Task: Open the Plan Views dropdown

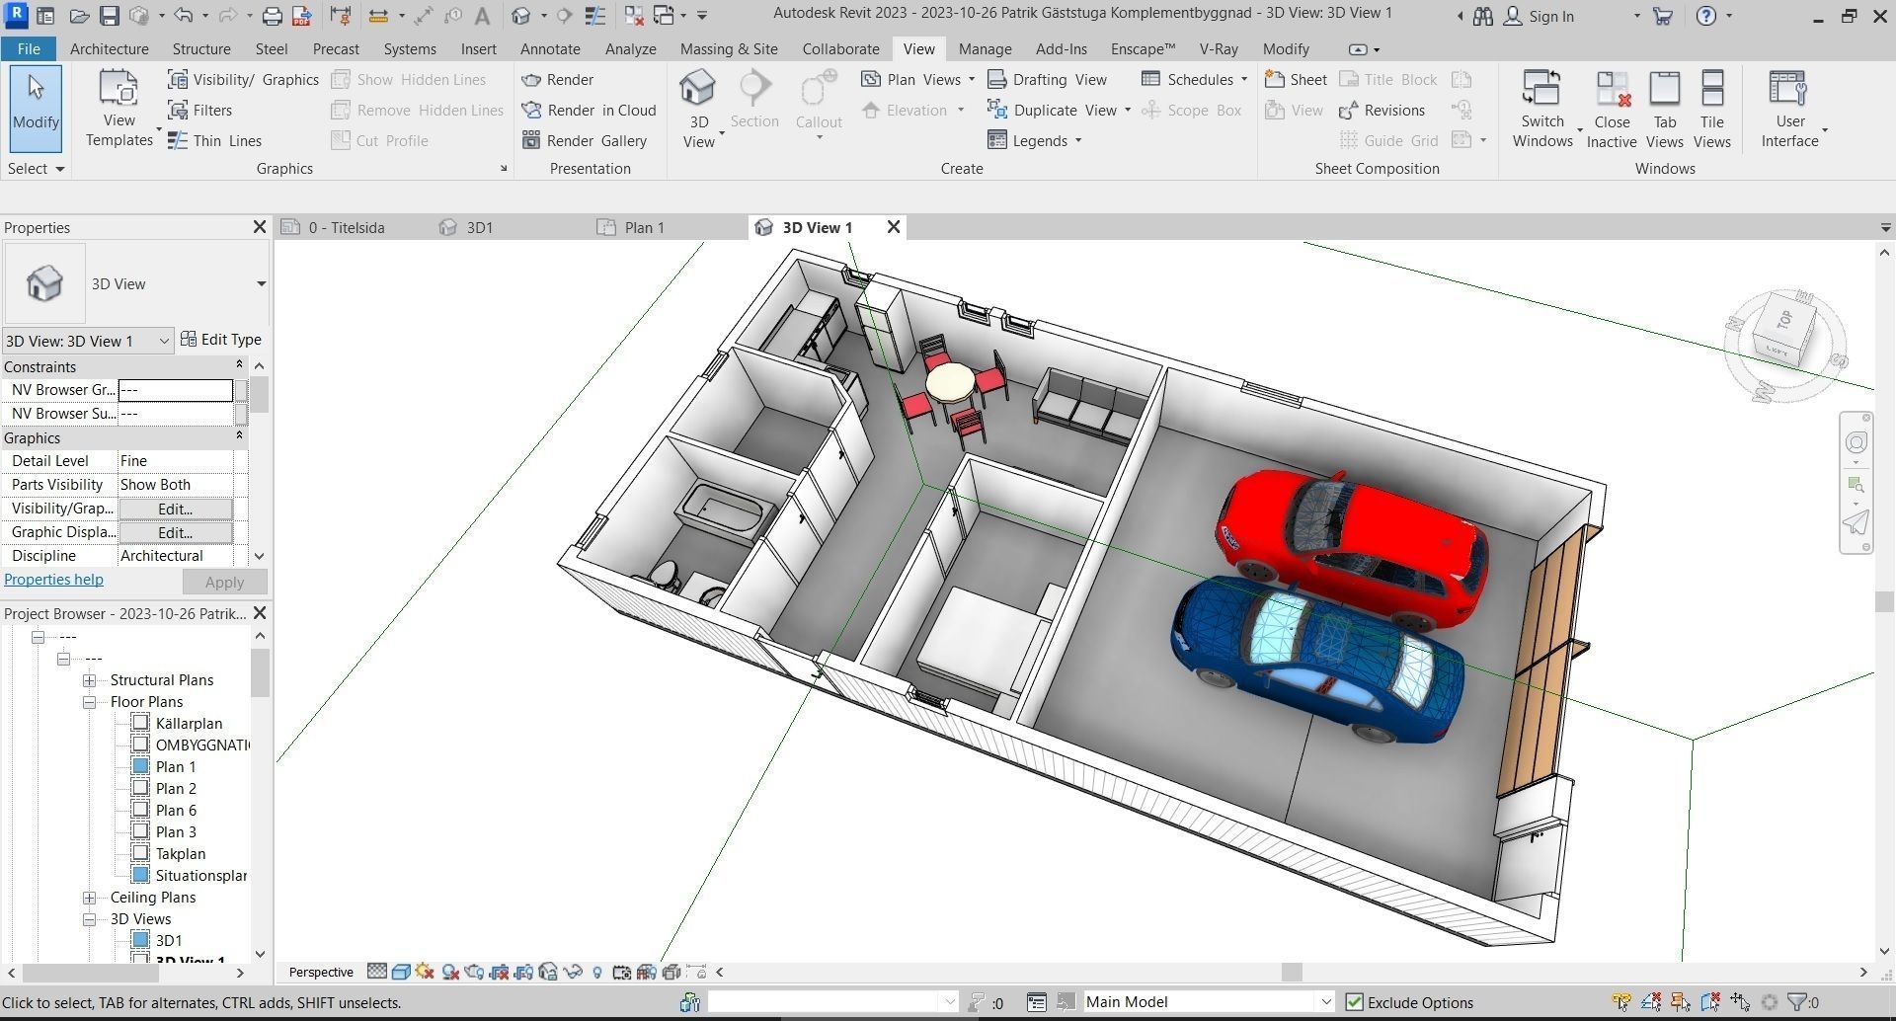Action: click(972, 80)
